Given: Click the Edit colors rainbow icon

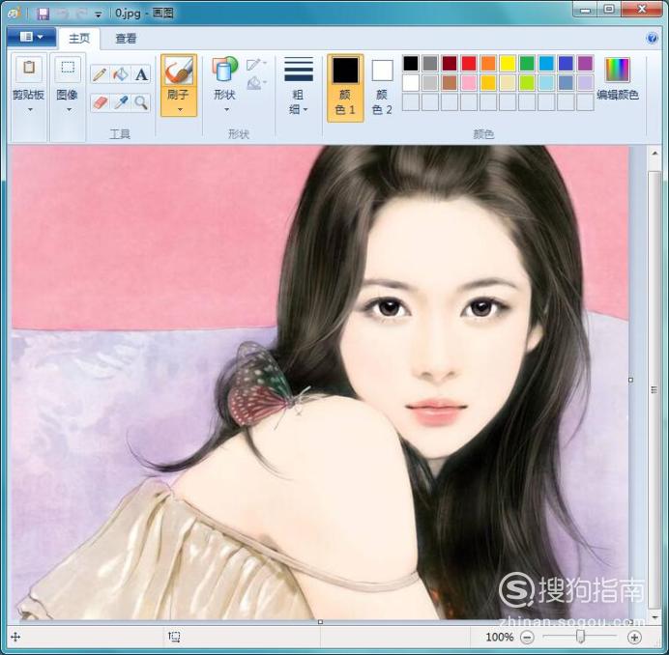Looking at the screenshot, I should click(617, 71).
